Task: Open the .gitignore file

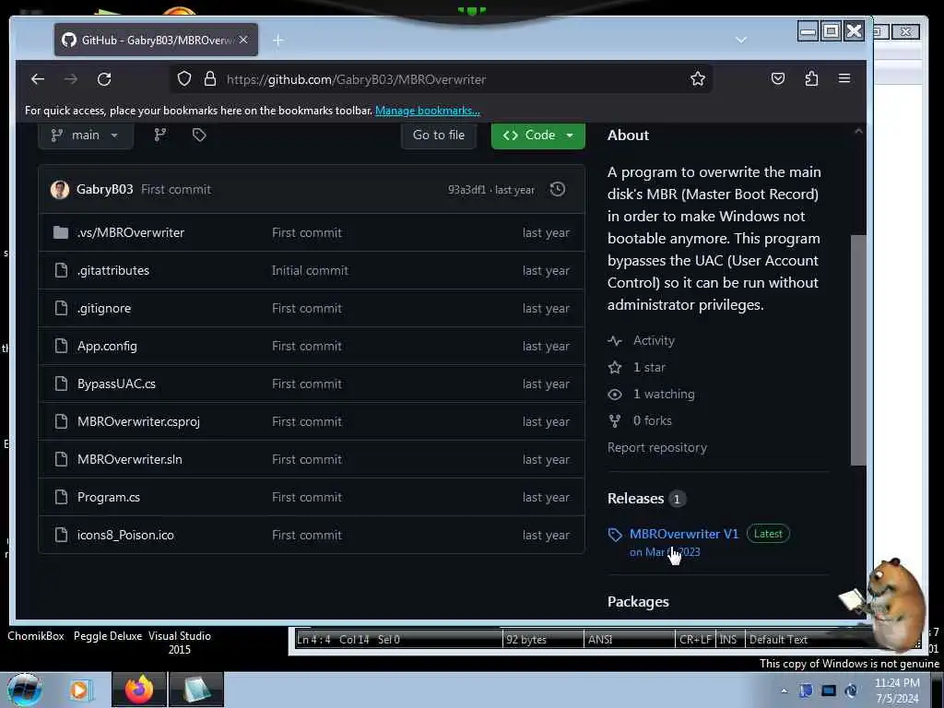Action: point(104,309)
